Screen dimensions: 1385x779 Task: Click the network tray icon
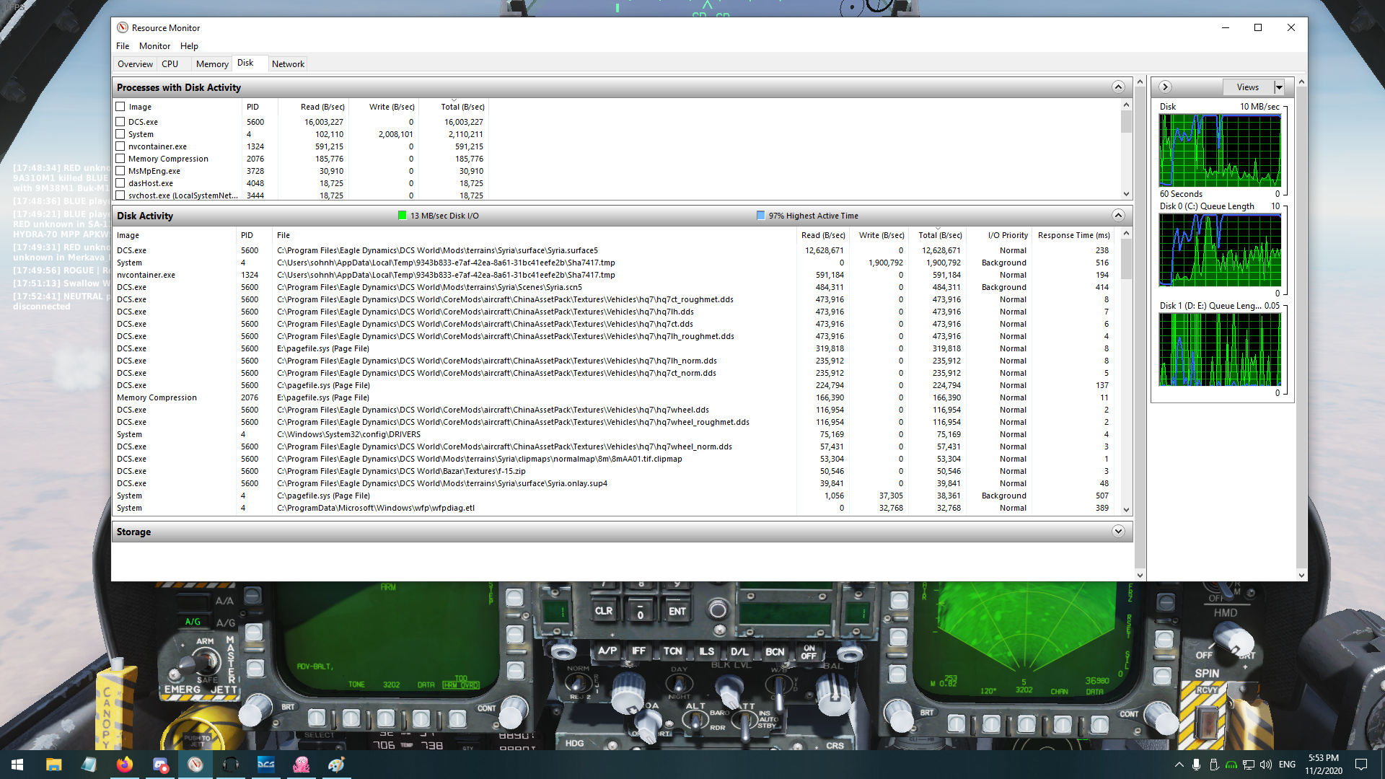coord(1249,765)
